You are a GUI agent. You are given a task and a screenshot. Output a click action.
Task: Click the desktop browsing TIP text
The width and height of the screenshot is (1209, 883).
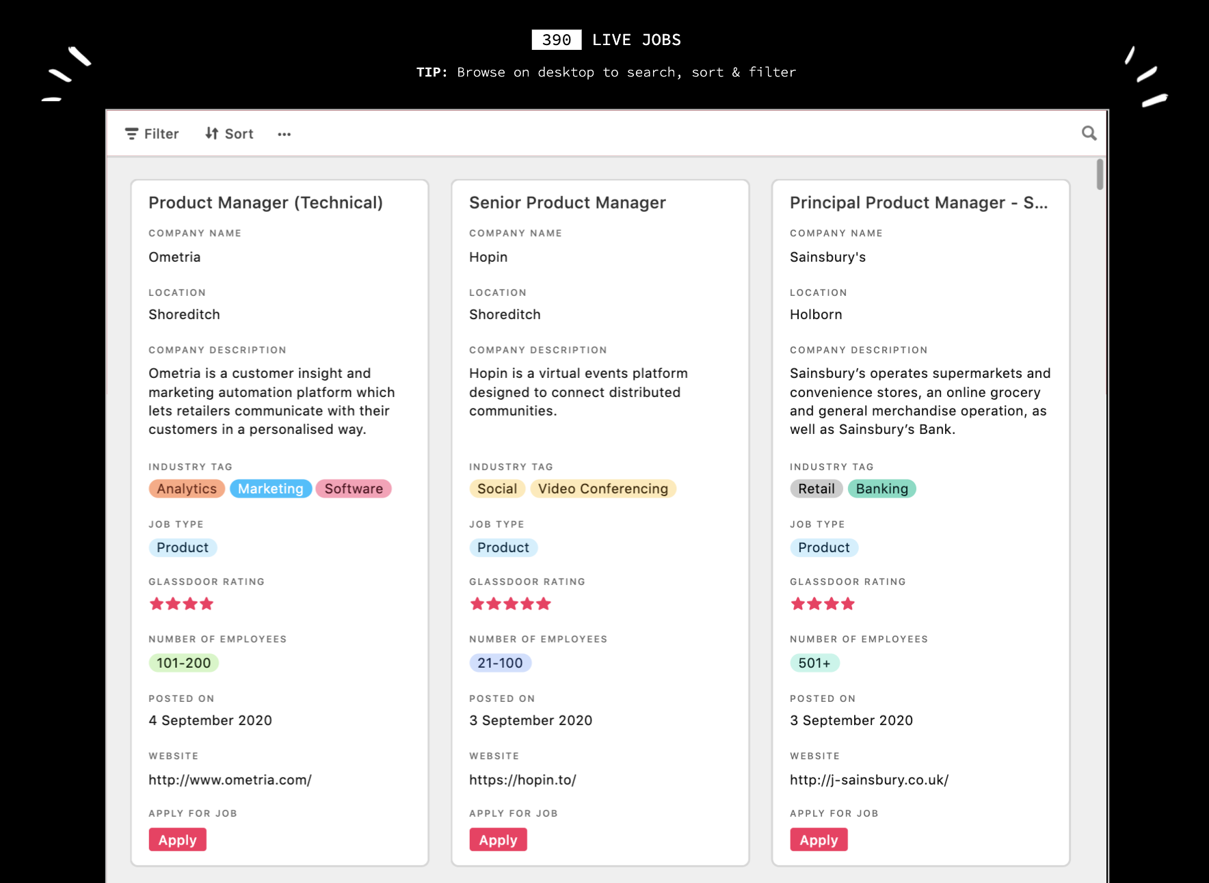coord(607,72)
